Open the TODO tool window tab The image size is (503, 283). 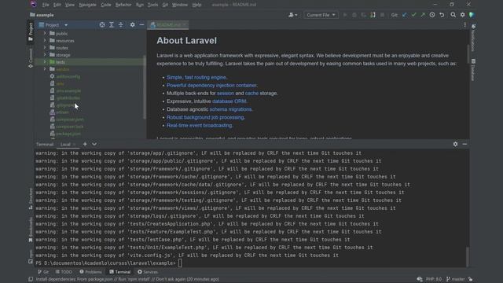click(64, 272)
